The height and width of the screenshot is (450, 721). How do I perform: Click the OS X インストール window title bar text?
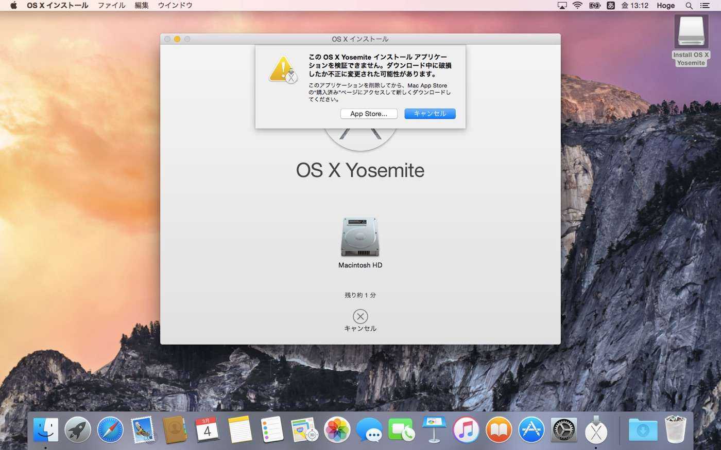coord(360,39)
